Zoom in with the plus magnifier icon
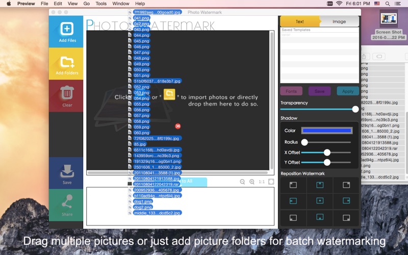Screen dimensions: 408x255 pyautogui.click(x=252, y=182)
